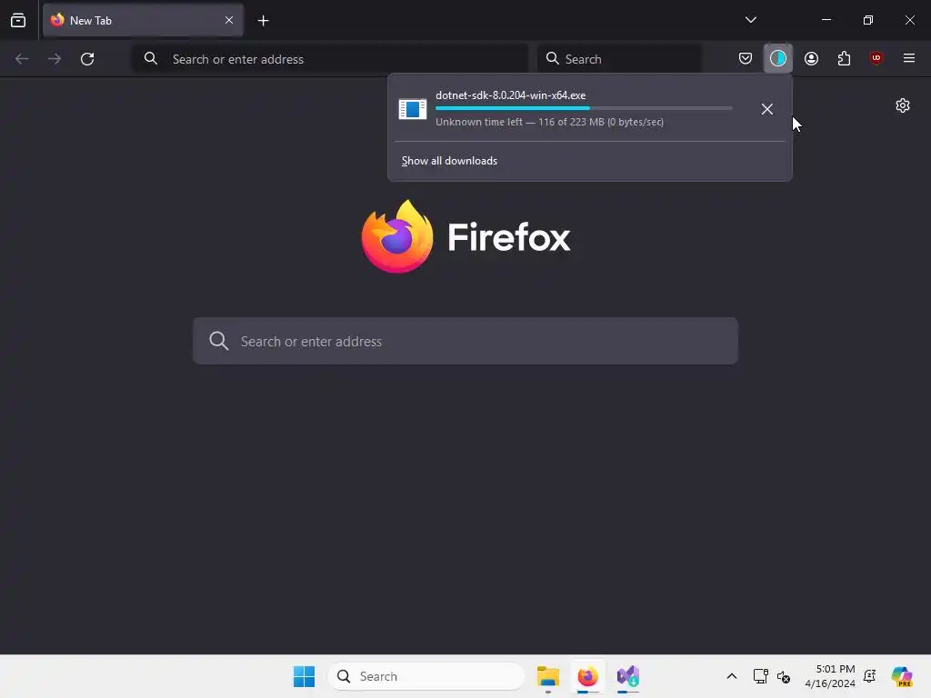Open the List all tabs chevron
Viewport: 931px width, 698px height.
coord(750,20)
